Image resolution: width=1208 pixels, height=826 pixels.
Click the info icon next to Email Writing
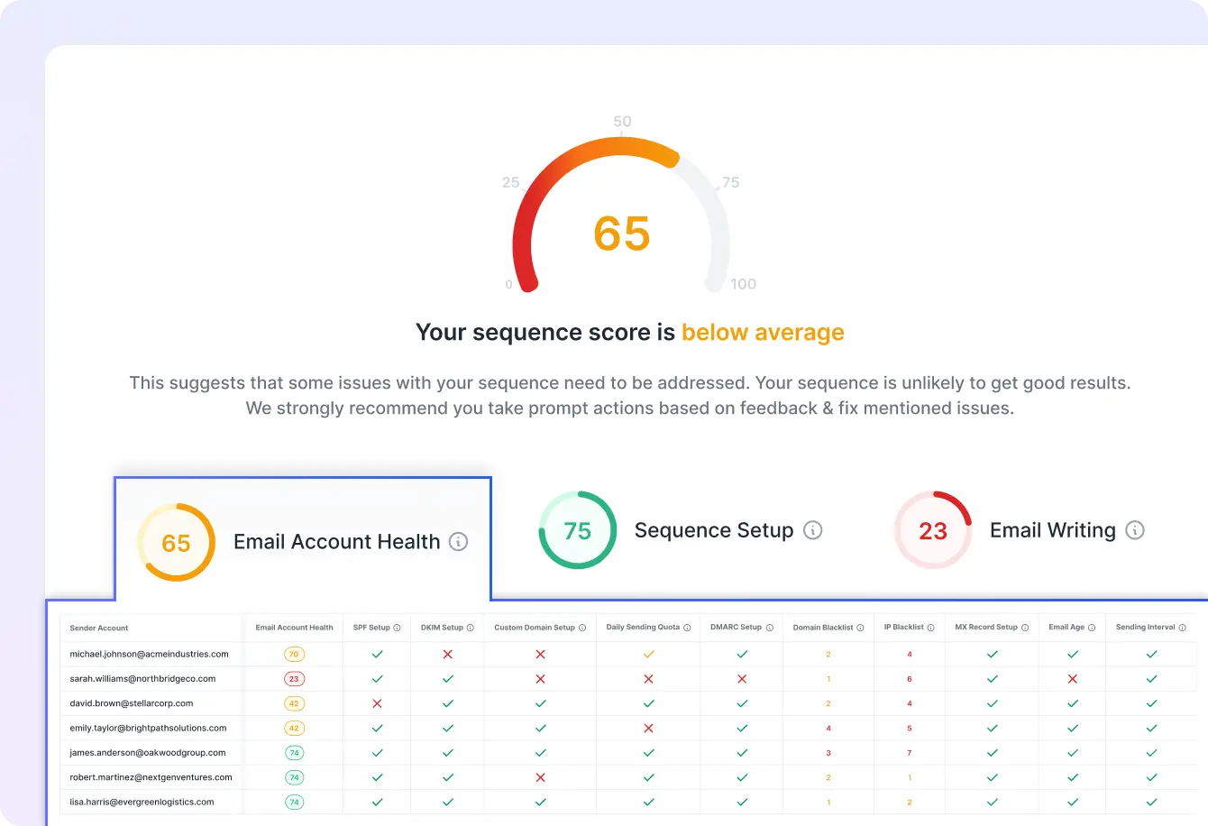coord(1135,530)
